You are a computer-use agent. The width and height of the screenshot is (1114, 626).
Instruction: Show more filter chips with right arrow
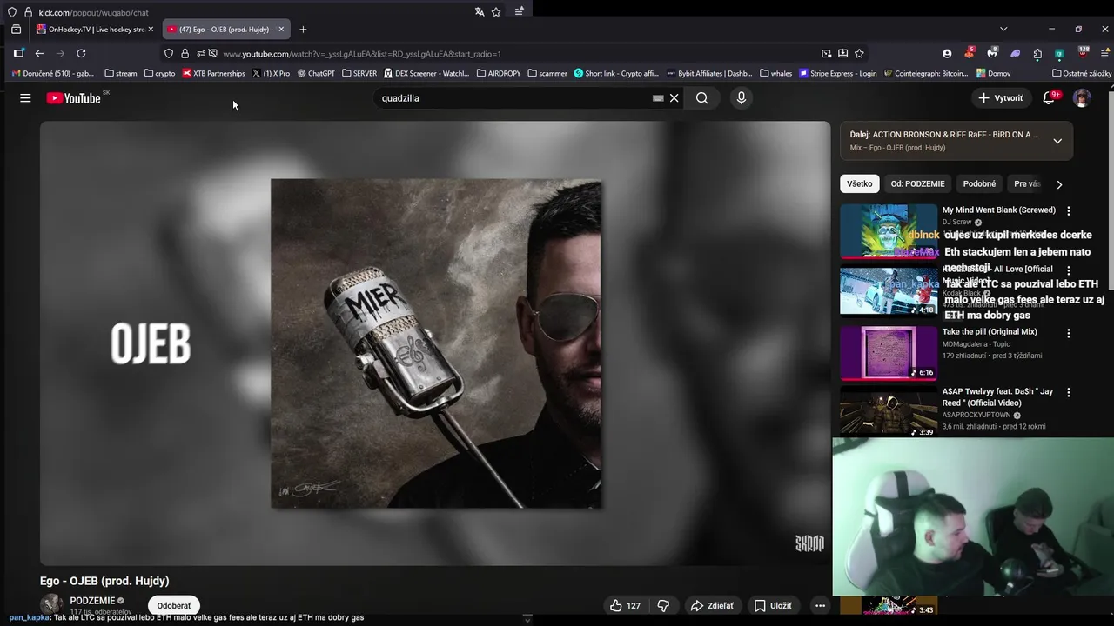1059,184
